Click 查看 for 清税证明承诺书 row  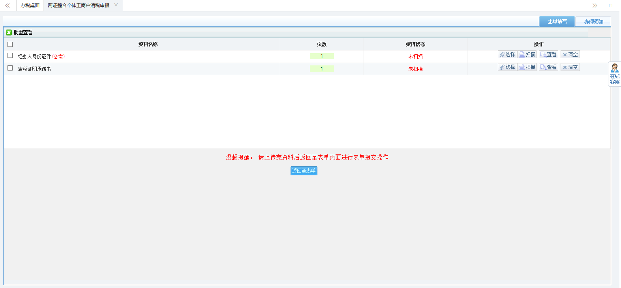[548, 67]
